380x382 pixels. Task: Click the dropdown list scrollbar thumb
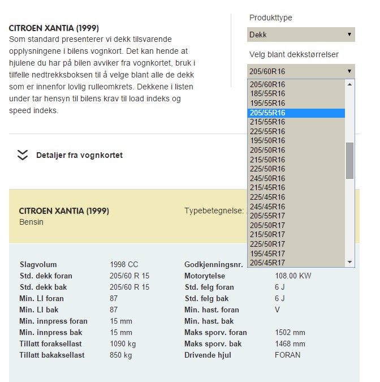point(350,161)
